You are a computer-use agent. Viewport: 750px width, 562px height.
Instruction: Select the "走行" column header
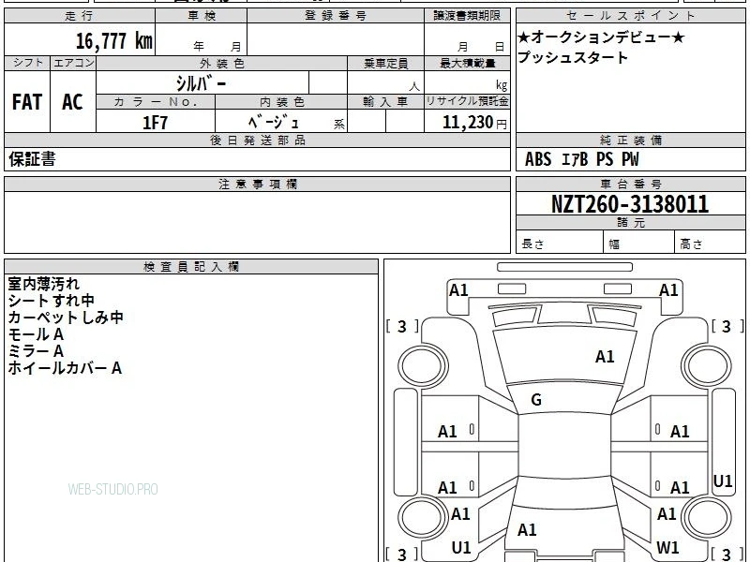pyautogui.click(x=80, y=16)
